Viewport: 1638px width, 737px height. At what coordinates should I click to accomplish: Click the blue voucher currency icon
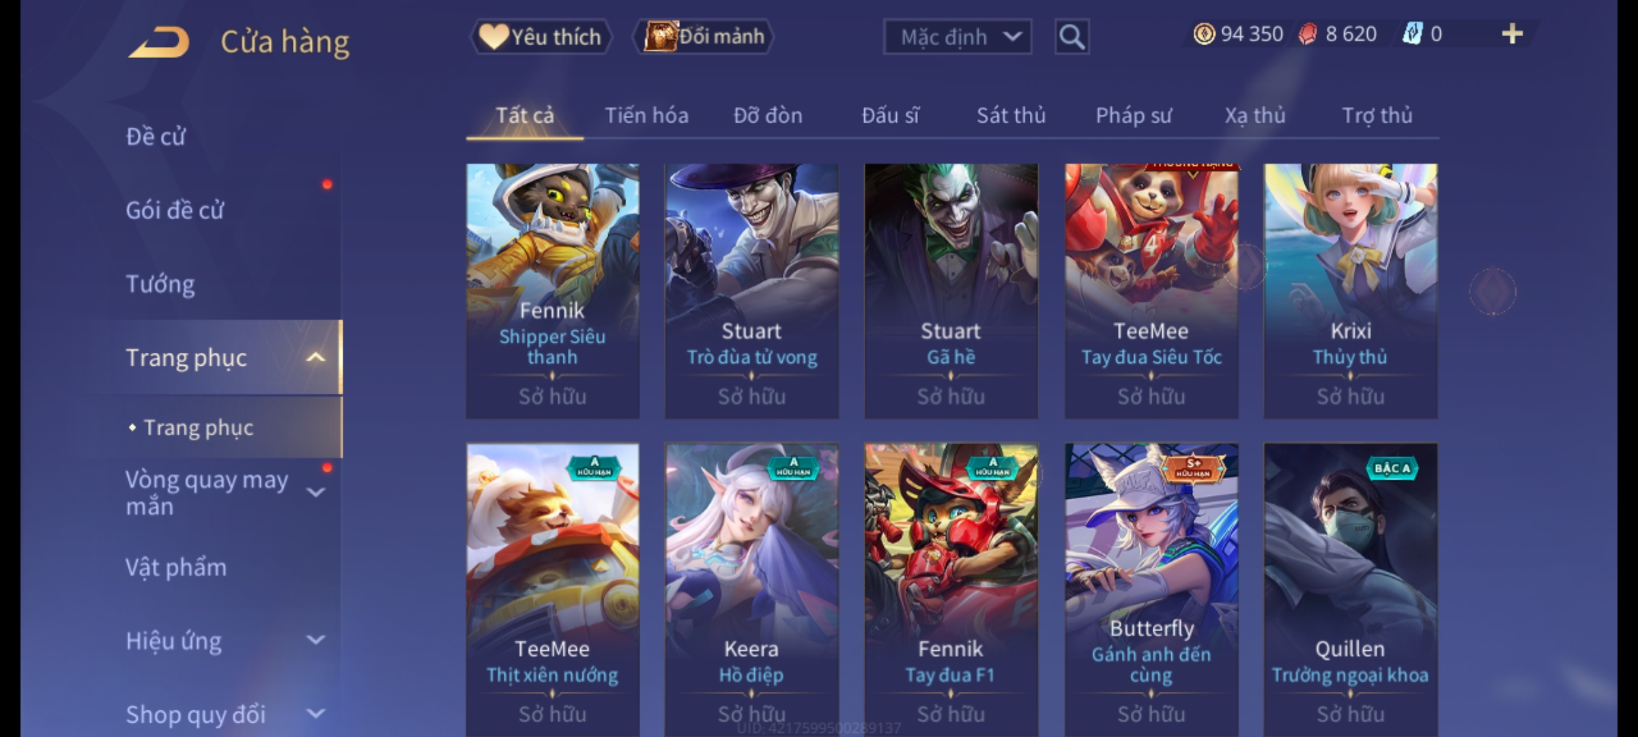click(1412, 34)
